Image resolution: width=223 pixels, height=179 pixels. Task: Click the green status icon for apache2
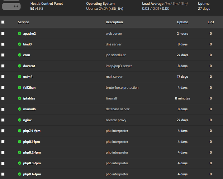pyautogui.click(x=20, y=34)
